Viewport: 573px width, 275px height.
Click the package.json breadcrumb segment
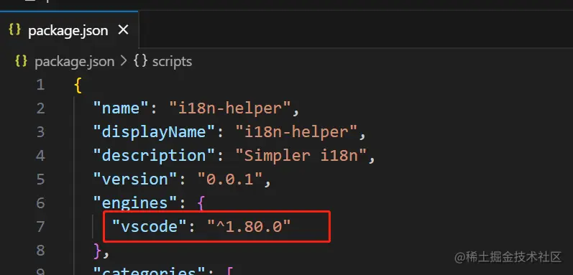pos(75,61)
